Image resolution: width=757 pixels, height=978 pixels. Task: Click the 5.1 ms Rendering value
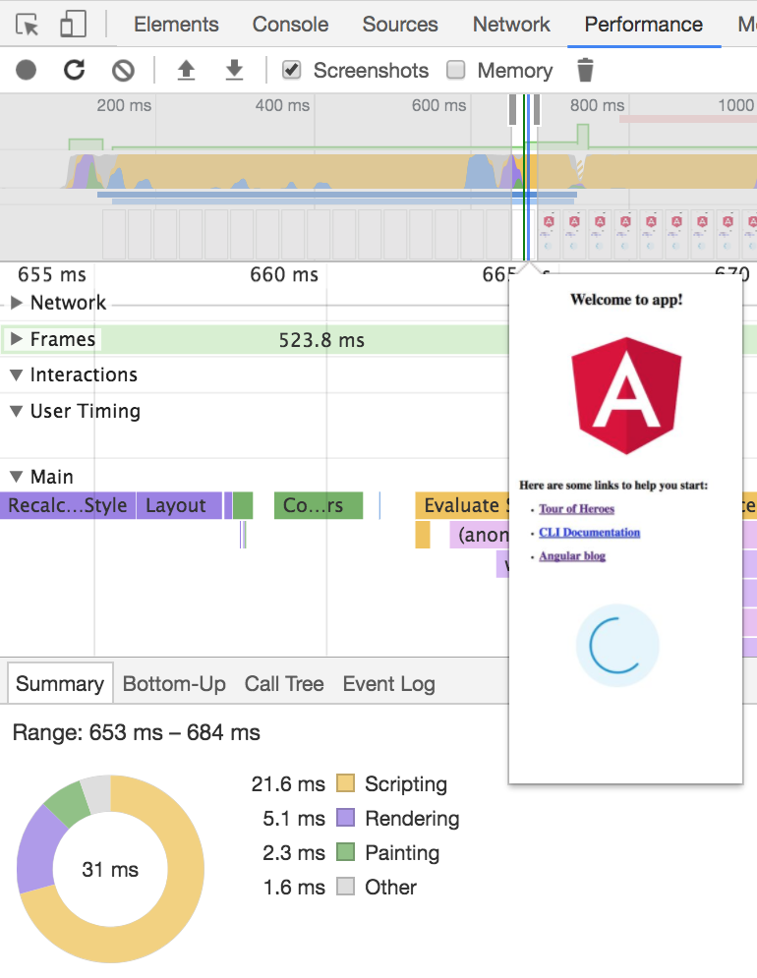(294, 818)
